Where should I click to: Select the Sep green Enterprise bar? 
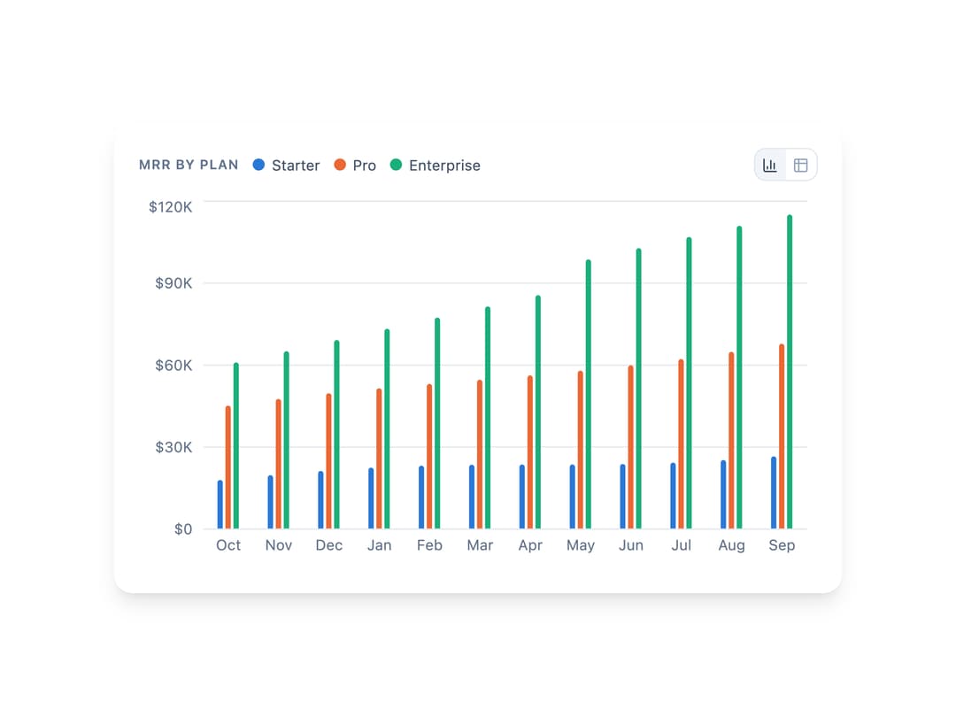[x=790, y=372]
